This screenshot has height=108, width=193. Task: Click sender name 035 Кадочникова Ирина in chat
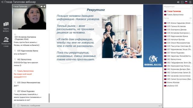[28, 51]
